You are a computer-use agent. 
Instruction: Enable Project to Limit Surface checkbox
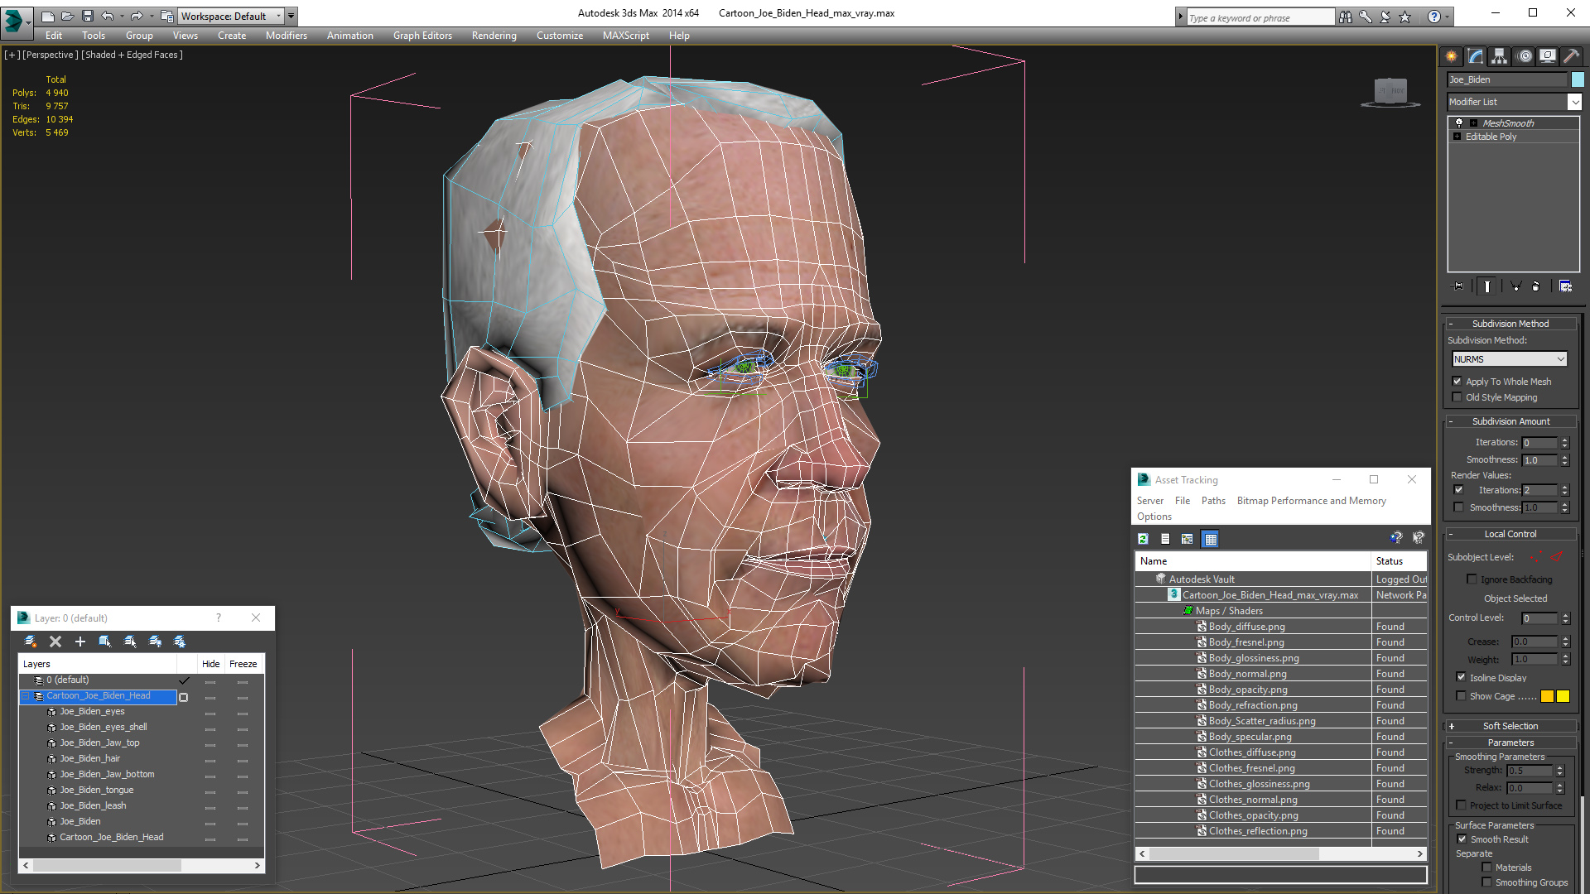pos(1461,805)
